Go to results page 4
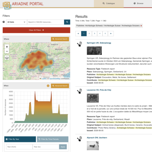This screenshot has width=152, height=152. 100,33
